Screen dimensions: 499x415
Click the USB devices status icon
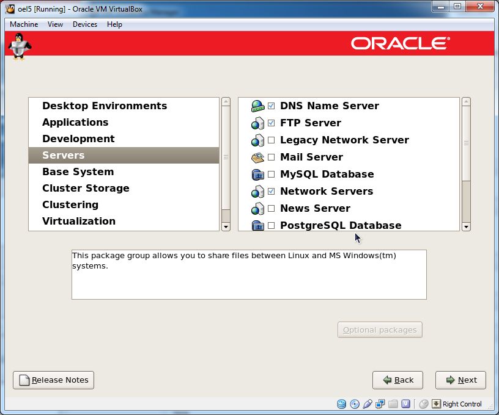click(x=368, y=404)
